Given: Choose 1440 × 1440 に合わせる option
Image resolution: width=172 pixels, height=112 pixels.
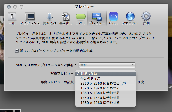Looking at the screenshot, I should click(x=105, y=98).
